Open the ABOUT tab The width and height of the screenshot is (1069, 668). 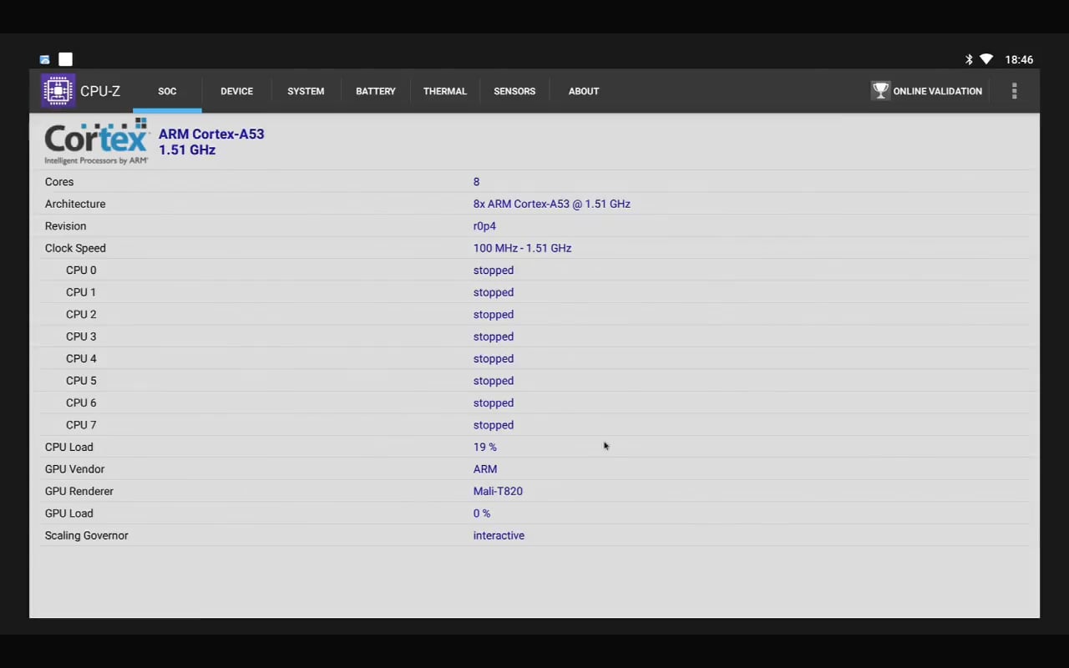[584, 91]
